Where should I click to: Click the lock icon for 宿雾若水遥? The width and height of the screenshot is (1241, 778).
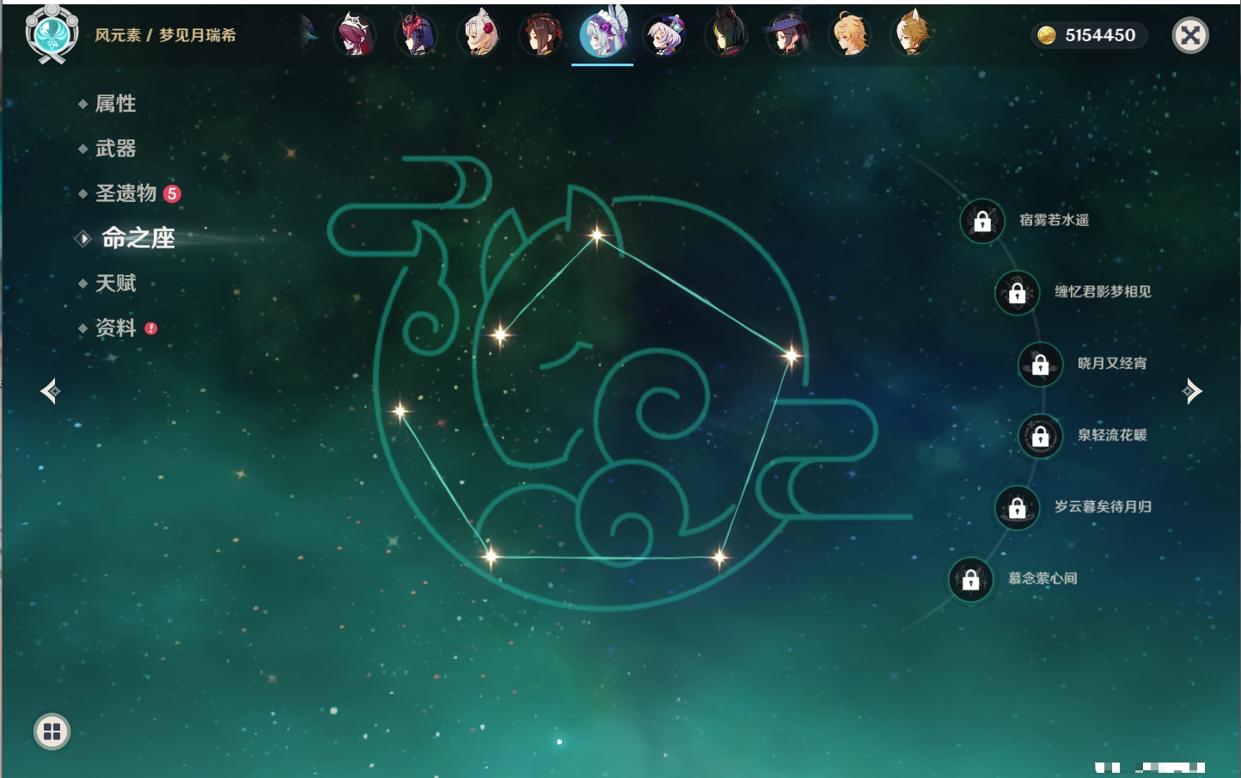[x=982, y=221]
